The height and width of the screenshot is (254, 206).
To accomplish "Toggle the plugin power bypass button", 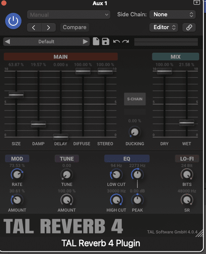I will 13,21.
